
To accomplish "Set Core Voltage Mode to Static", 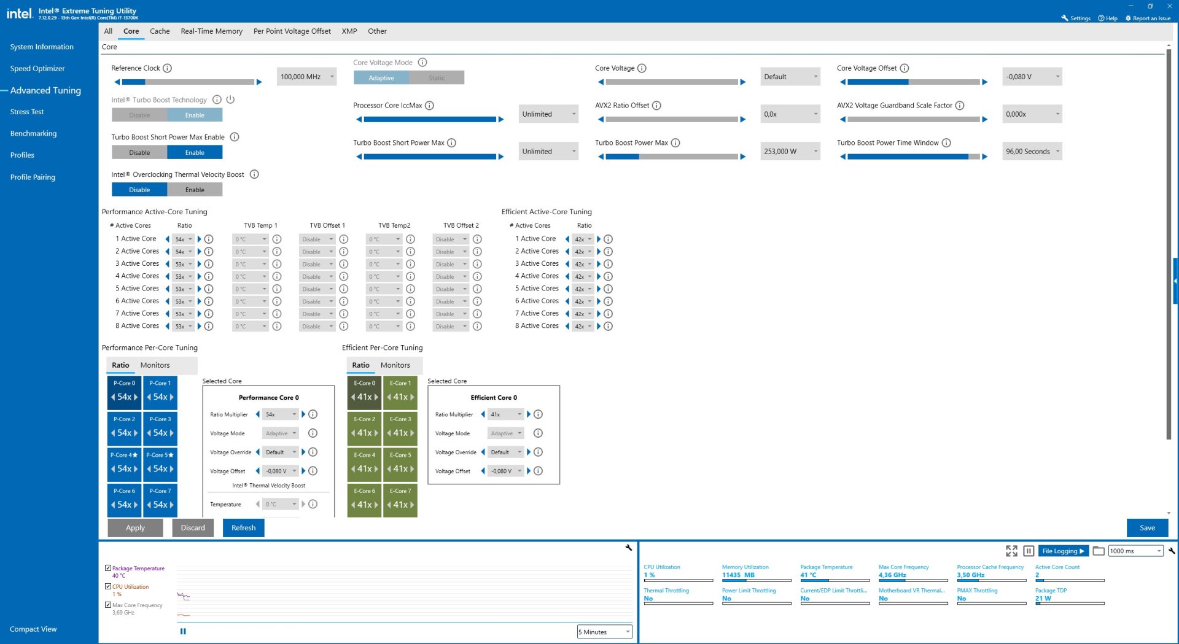I will (437, 78).
